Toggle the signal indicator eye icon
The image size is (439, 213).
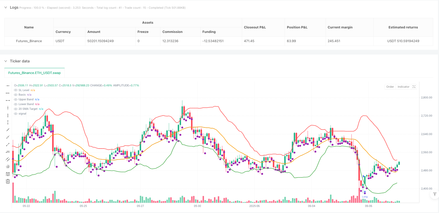[x=16, y=114]
